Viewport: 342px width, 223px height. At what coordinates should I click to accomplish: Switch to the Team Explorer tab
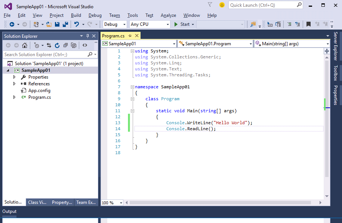pyautogui.click(x=86, y=202)
